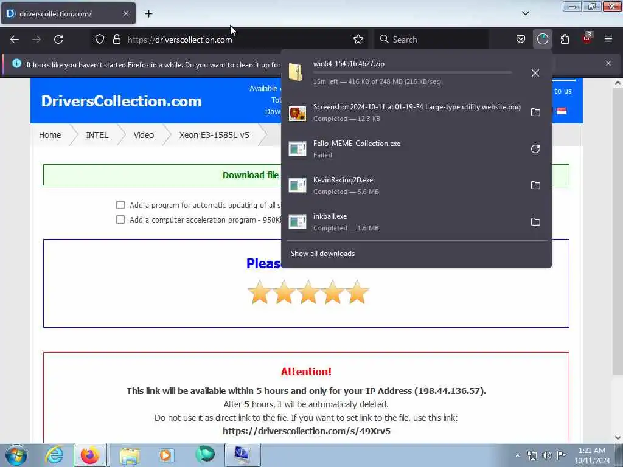The image size is (623, 467).
Task: Check automatic updating program option
Action: [x=120, y=205]
